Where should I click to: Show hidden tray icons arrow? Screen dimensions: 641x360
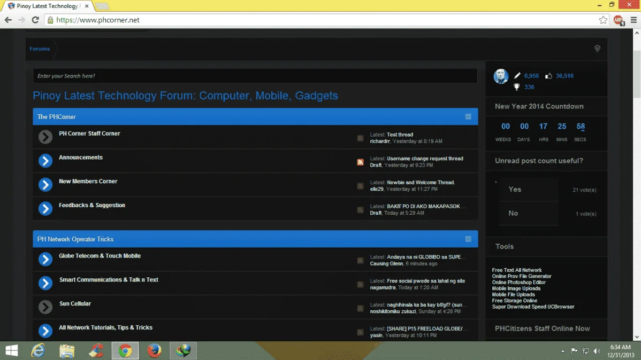pos(562,351)
